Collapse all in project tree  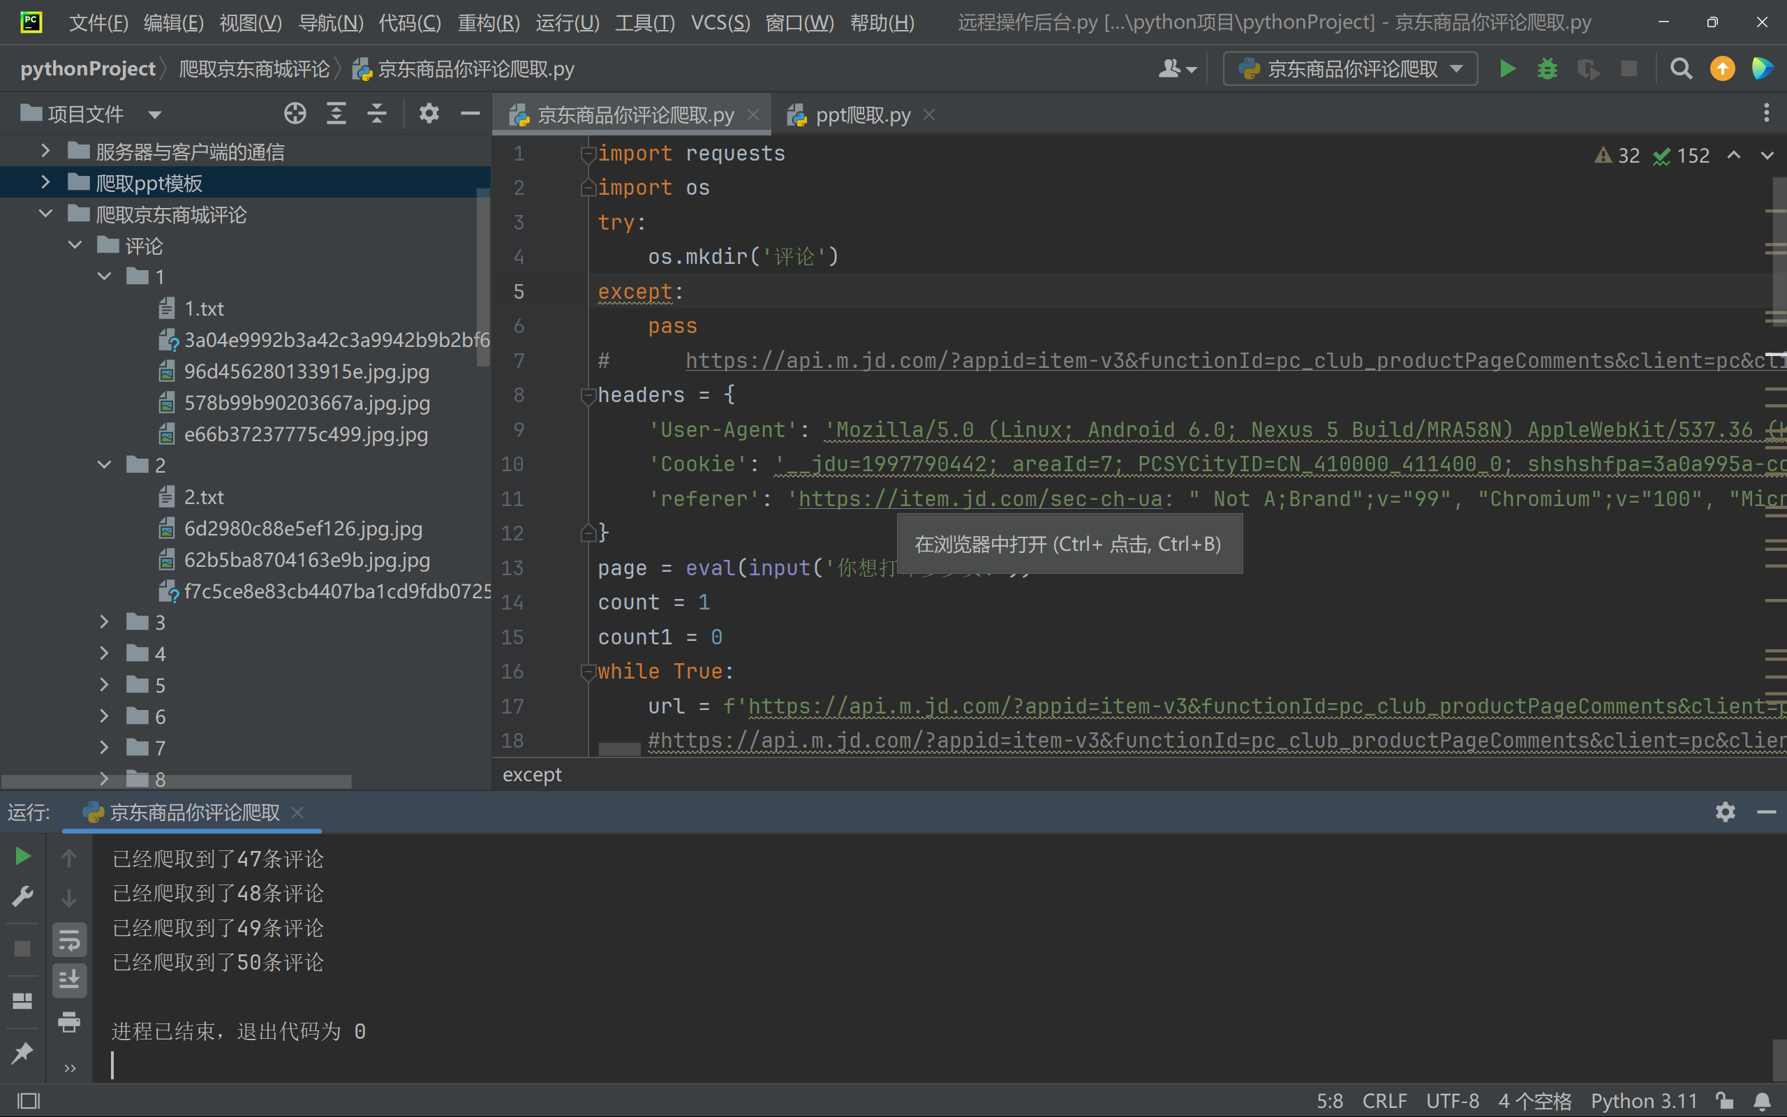click(x=377, y=114)
